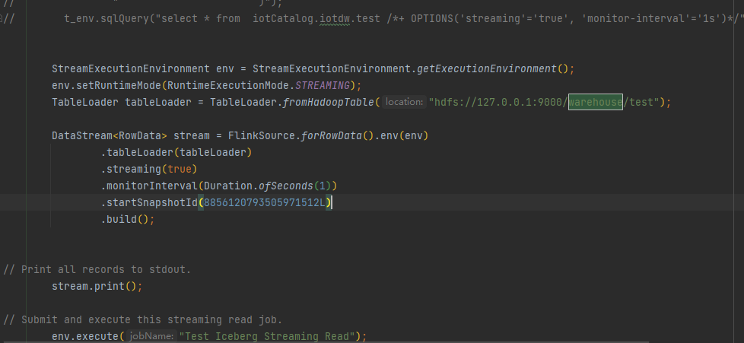Image resolution: width=744 pixels, height=343 pixels.
Task: Click the .build(); line
Action: pyautogui.click(x=128, y=219)
